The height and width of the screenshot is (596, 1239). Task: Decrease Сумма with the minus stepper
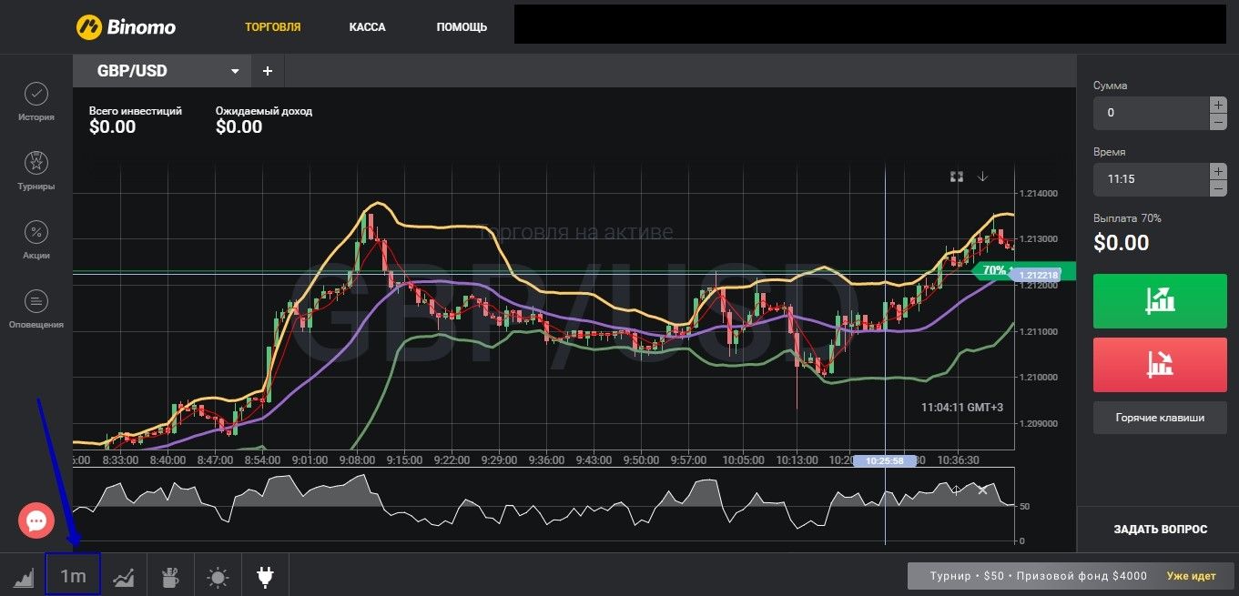coord(1218,121)
